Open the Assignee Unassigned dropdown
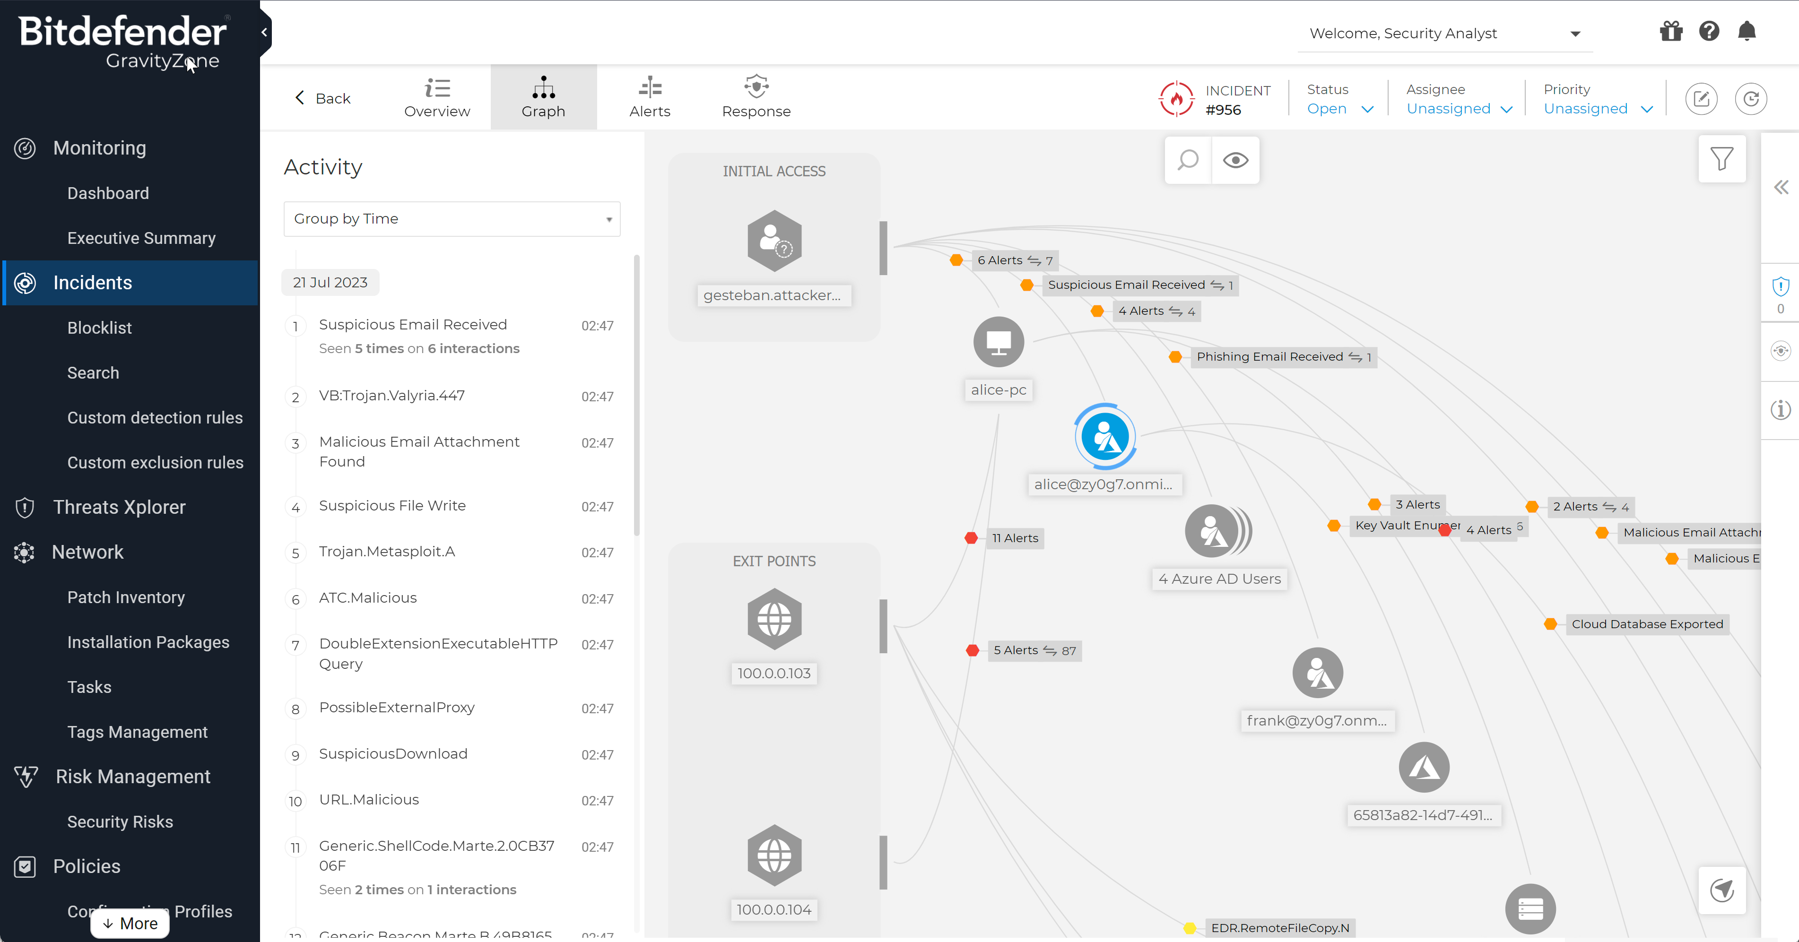 click(x=1459, y=109)
